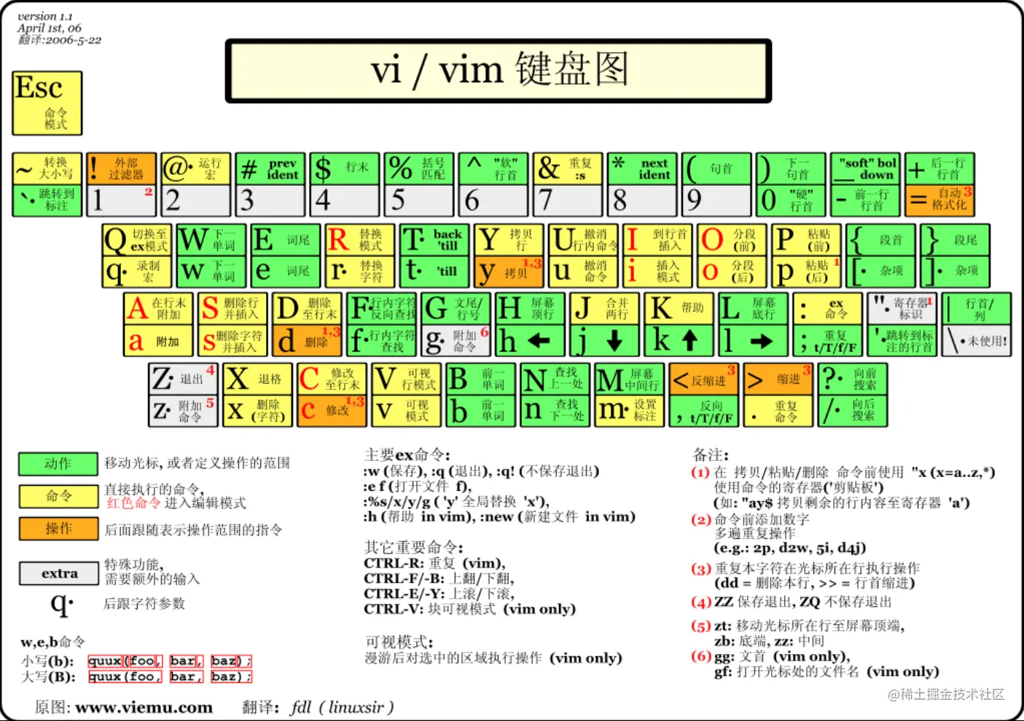The width and height of the screenshot is (1024, 721).
Task: Click the extra special-function legend box
Action: (58, 573)
